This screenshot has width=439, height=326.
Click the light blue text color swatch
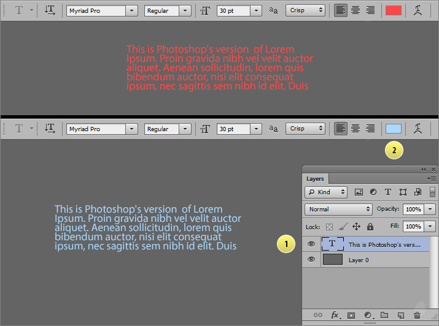click(394, 129)
